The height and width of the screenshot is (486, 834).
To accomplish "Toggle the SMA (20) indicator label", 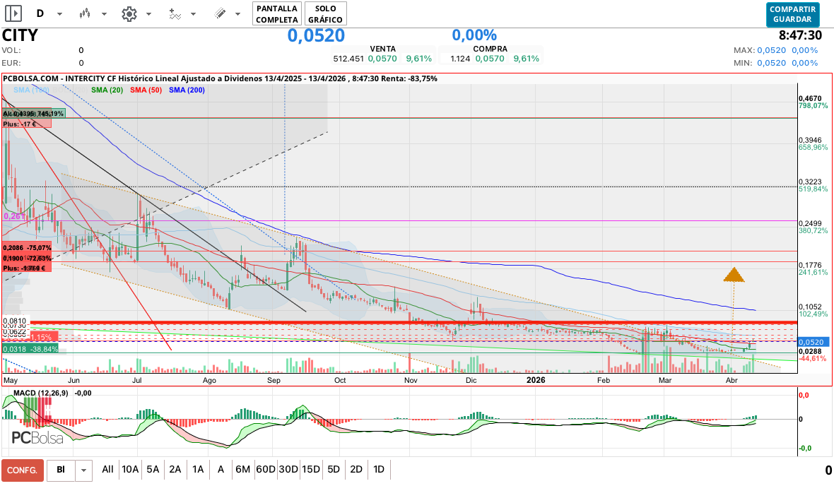I will (107, 90).
